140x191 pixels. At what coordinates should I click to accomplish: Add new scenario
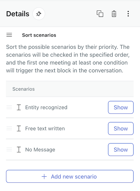tap(70, 176)
